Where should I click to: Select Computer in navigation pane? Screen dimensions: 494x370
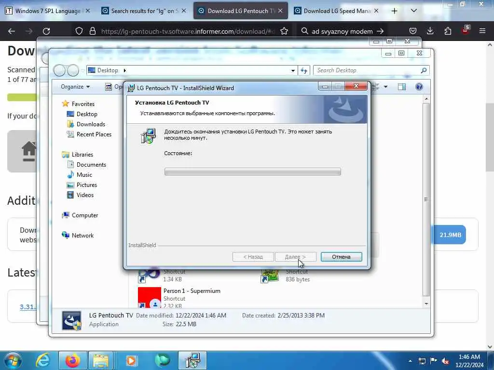point(80,215)
